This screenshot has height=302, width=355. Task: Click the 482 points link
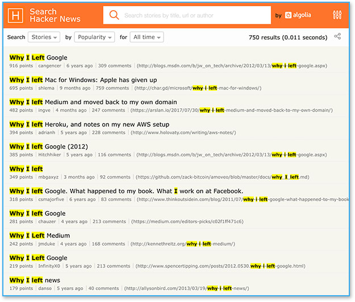[x=21, y=110]
